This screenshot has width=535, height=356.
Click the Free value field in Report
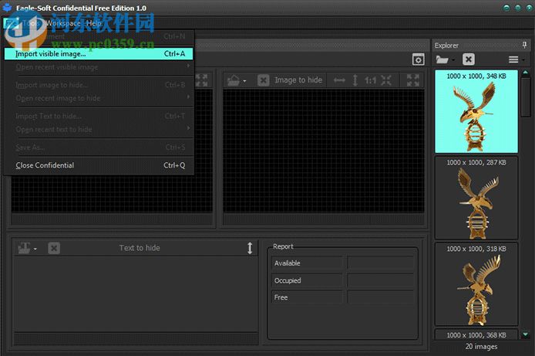[x=381, y=297]
